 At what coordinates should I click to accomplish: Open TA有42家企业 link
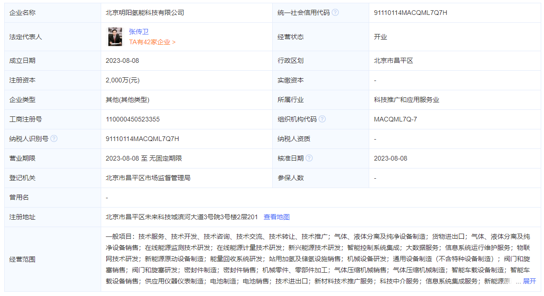(152, 42)
